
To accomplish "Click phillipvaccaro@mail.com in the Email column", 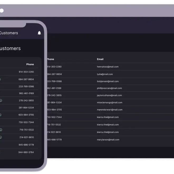I will coord(109,88).
